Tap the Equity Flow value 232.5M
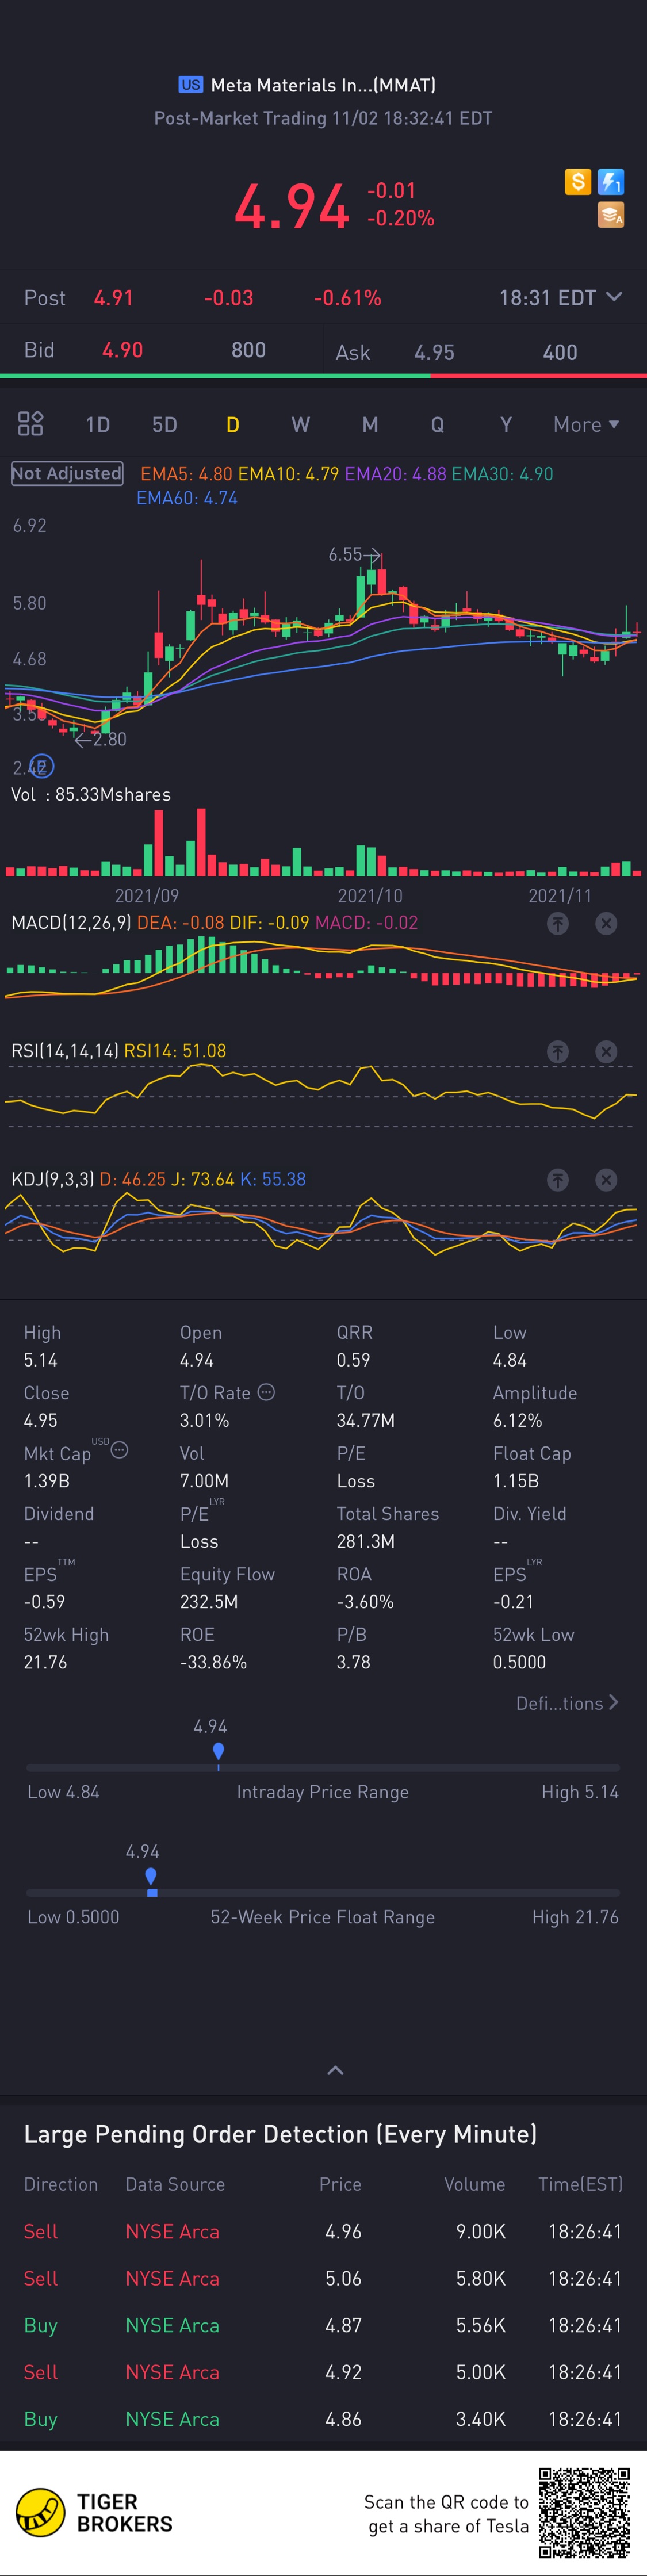The height and width of the screenshot is (2576, 647). [208, 1601]
